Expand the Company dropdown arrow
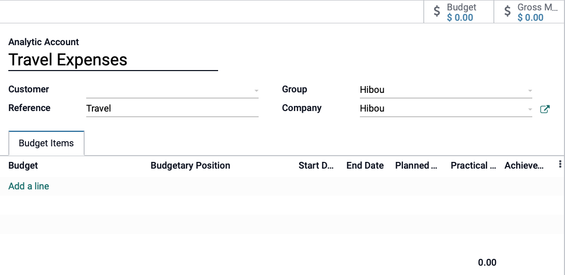 pyautogui.click(x=530, y=109)
